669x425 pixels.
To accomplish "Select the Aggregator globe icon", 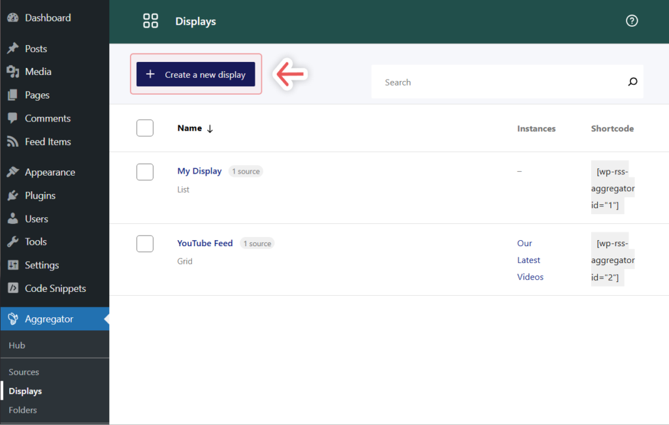I will 14,319.
